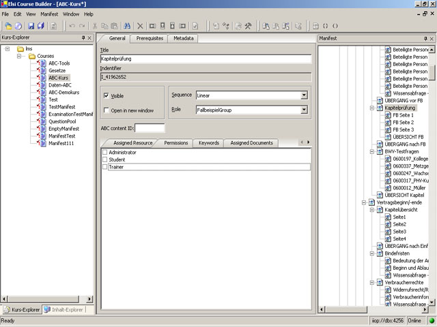
Task: Check the Student permission box
Action: pos(104,159)
